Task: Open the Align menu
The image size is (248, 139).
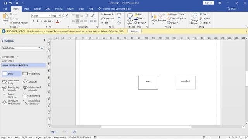Action: pyautogui.click(x=154, y=19)
